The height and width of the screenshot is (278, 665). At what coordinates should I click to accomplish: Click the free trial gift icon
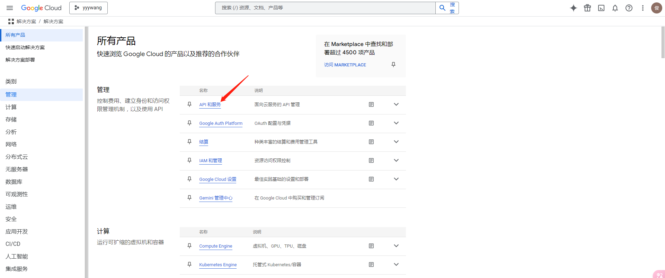(x=587, y=8)
